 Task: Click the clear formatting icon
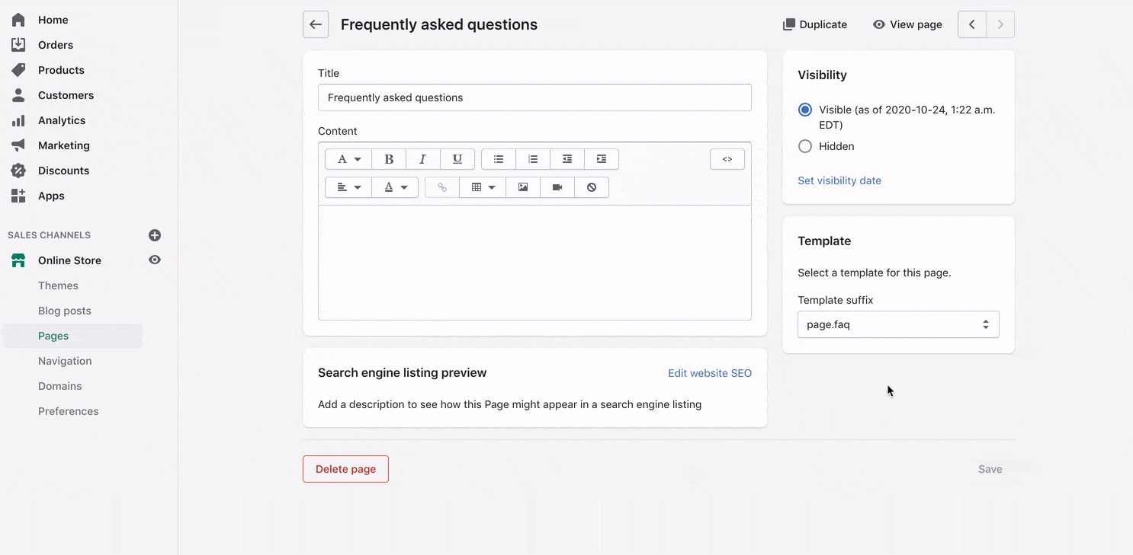(592, 187)
